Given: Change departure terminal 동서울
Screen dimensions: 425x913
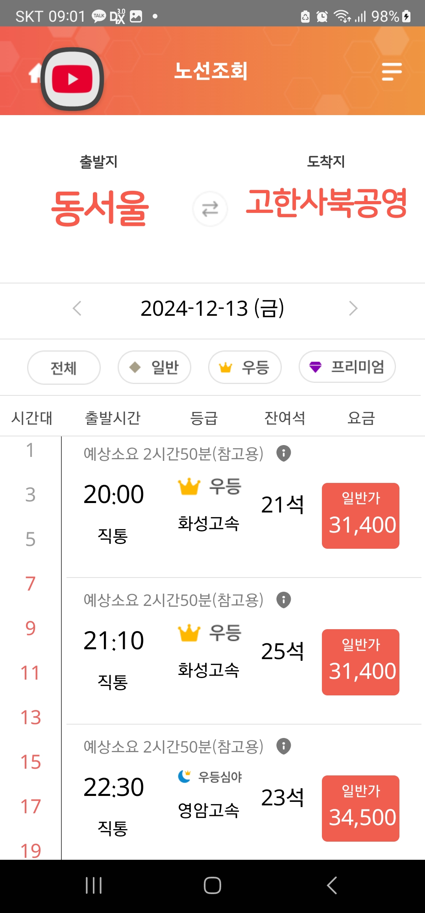Looking at the screenshot, I should point(100,208).
